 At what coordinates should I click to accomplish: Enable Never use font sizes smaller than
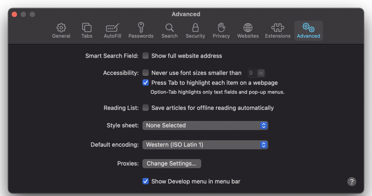146,73
